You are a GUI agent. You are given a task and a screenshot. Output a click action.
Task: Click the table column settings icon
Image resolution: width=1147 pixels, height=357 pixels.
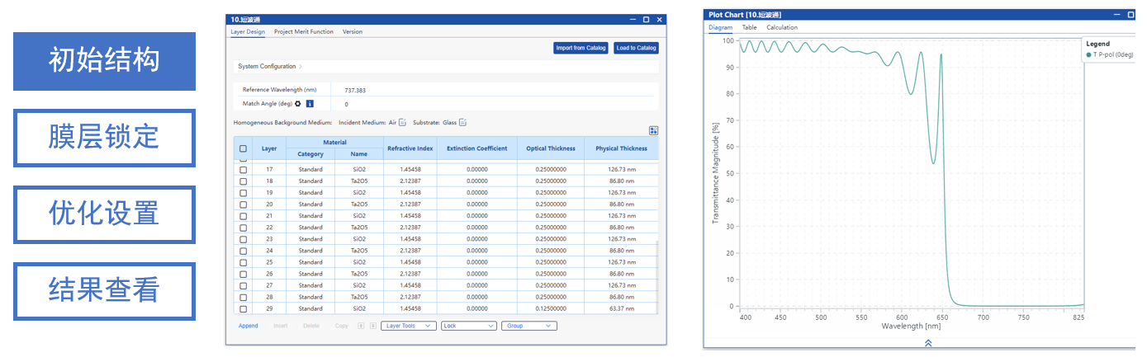[x=653, y=130]
